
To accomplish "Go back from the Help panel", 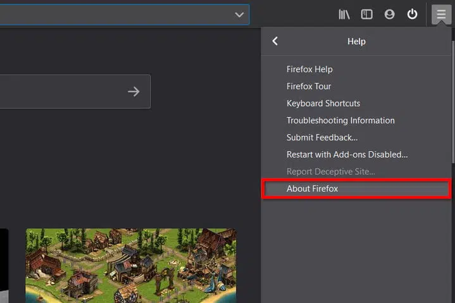I will (275, 41).
